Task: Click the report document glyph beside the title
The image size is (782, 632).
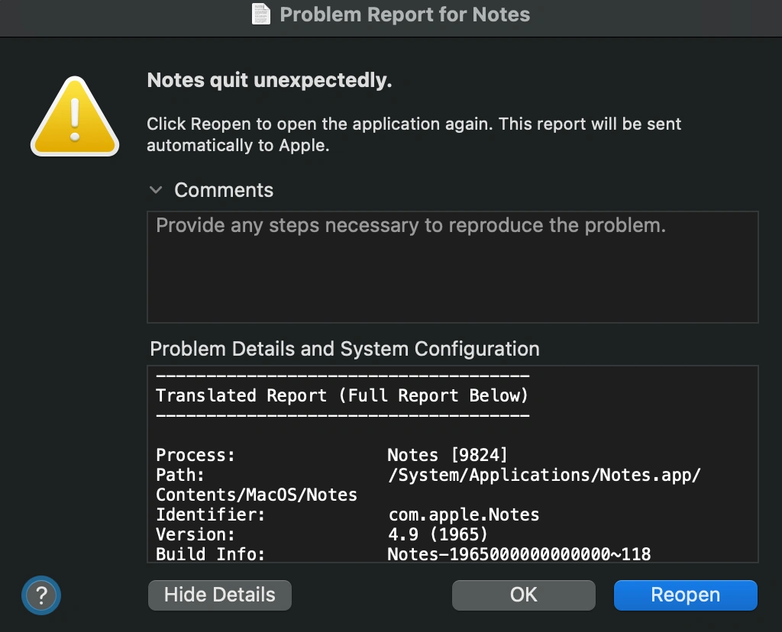Action: pyautogui.click(x=260, y=14)
